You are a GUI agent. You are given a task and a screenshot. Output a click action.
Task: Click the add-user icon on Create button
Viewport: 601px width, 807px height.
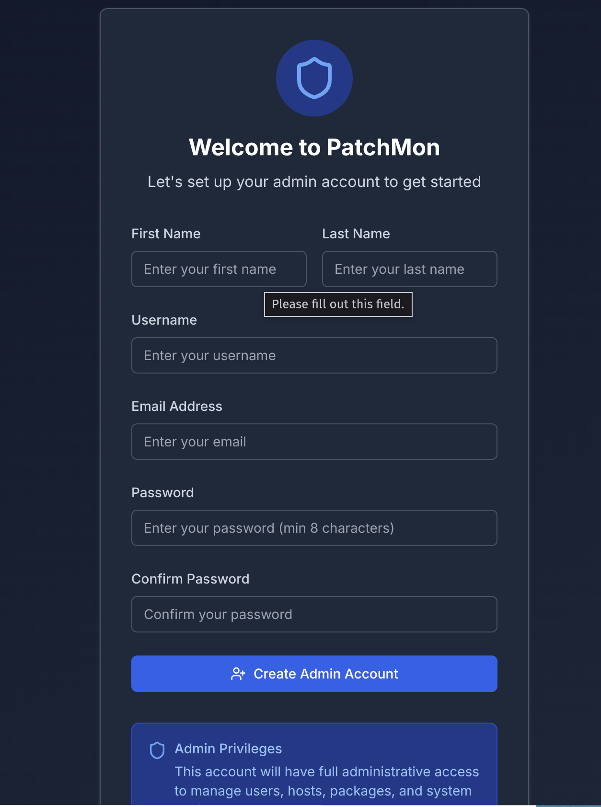tap(238, 674)
